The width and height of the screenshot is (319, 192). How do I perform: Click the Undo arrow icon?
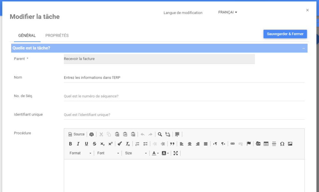pos(143,134)
